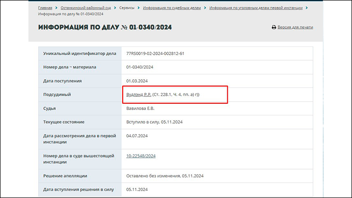Click the Номер дела ~ материала label

[x=69, y=67]
